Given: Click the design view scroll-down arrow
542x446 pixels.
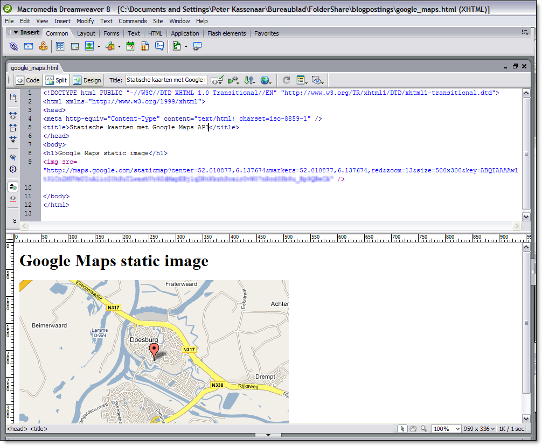Looking at the screenshot, I should tap(526, 419).
